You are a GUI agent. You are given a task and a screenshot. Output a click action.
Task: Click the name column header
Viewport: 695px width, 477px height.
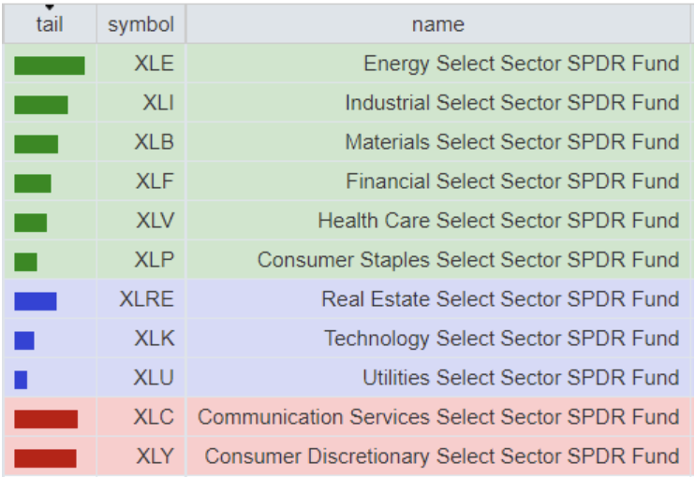[x=437, y=25]
